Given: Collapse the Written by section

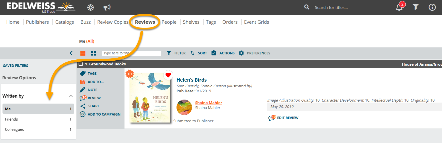Looking at the screenshot, I should (71, 96).
